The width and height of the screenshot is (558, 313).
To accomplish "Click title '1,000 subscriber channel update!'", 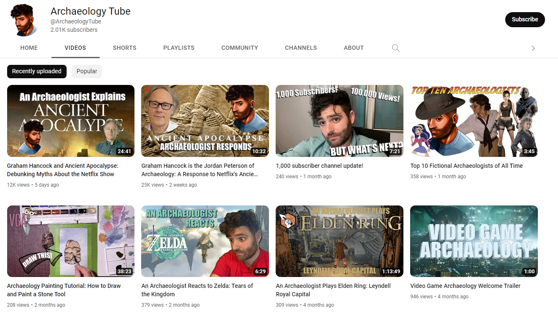I will (319, 166).
